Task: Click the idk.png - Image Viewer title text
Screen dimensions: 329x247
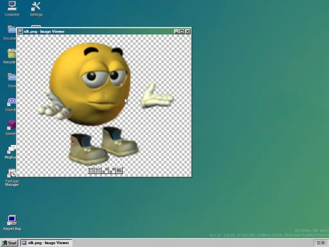Action: point(44,32)
